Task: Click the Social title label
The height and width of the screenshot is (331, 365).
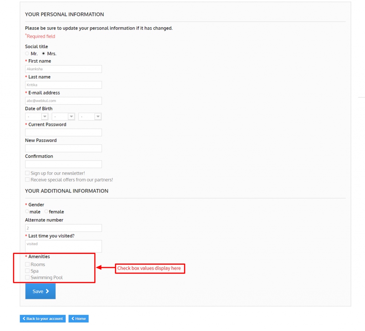Action: (37, 47)
